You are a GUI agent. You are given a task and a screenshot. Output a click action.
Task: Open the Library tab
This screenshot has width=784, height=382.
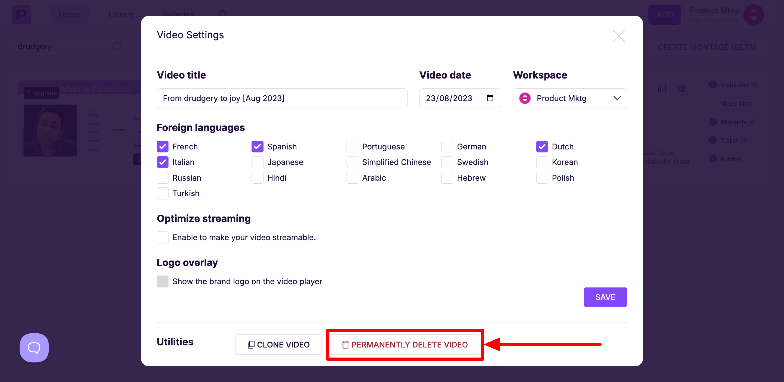coord(121,14)
